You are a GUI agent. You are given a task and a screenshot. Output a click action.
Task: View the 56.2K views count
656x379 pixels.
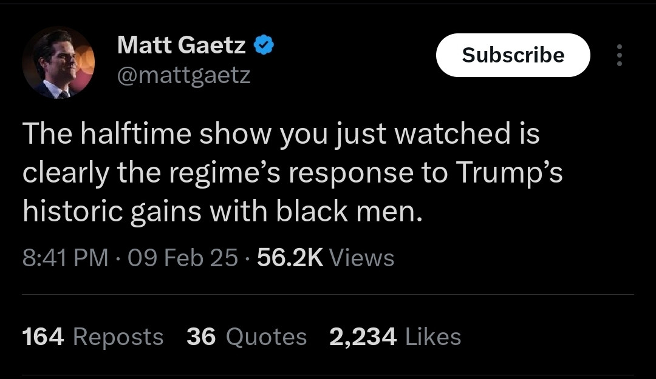(290, 257)
